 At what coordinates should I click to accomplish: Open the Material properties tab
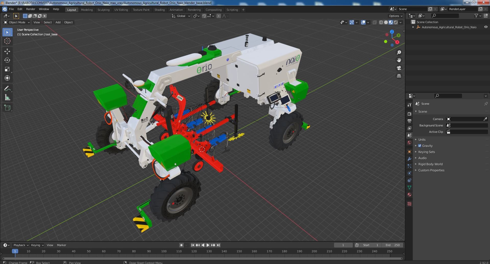[409, 195]
